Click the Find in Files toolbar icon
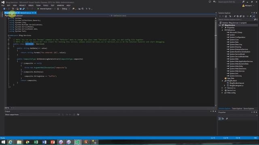Image resolution: width=259 pixels, height=145 pixels. pos(73,9)
